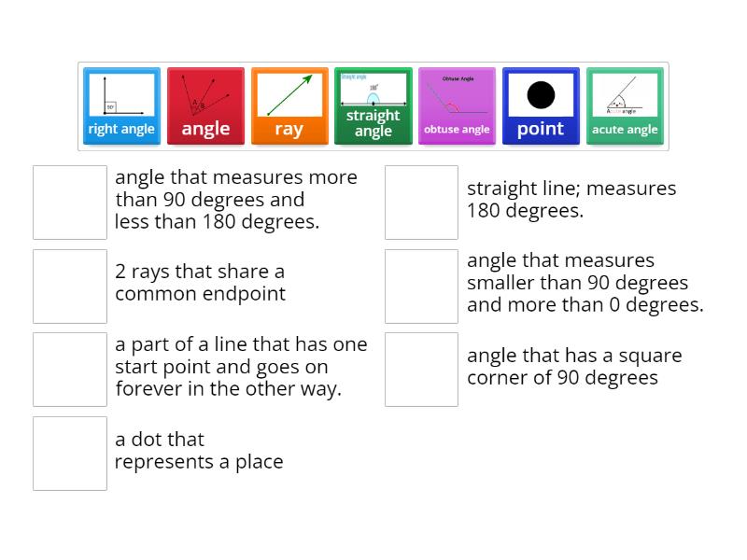This screenshot has width=747, height=560.
Task: Click answer box for "a part of a line"
Action: pyautogui.click(x=70, y=370)
